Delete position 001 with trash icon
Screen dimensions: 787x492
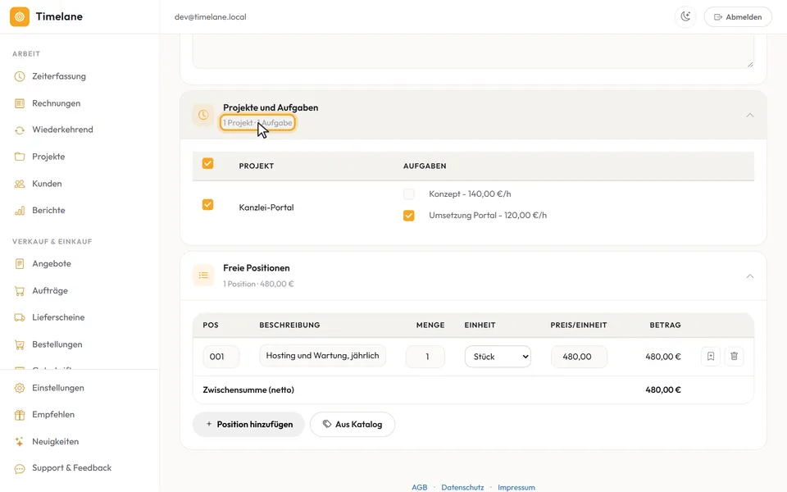pos(734,357)
